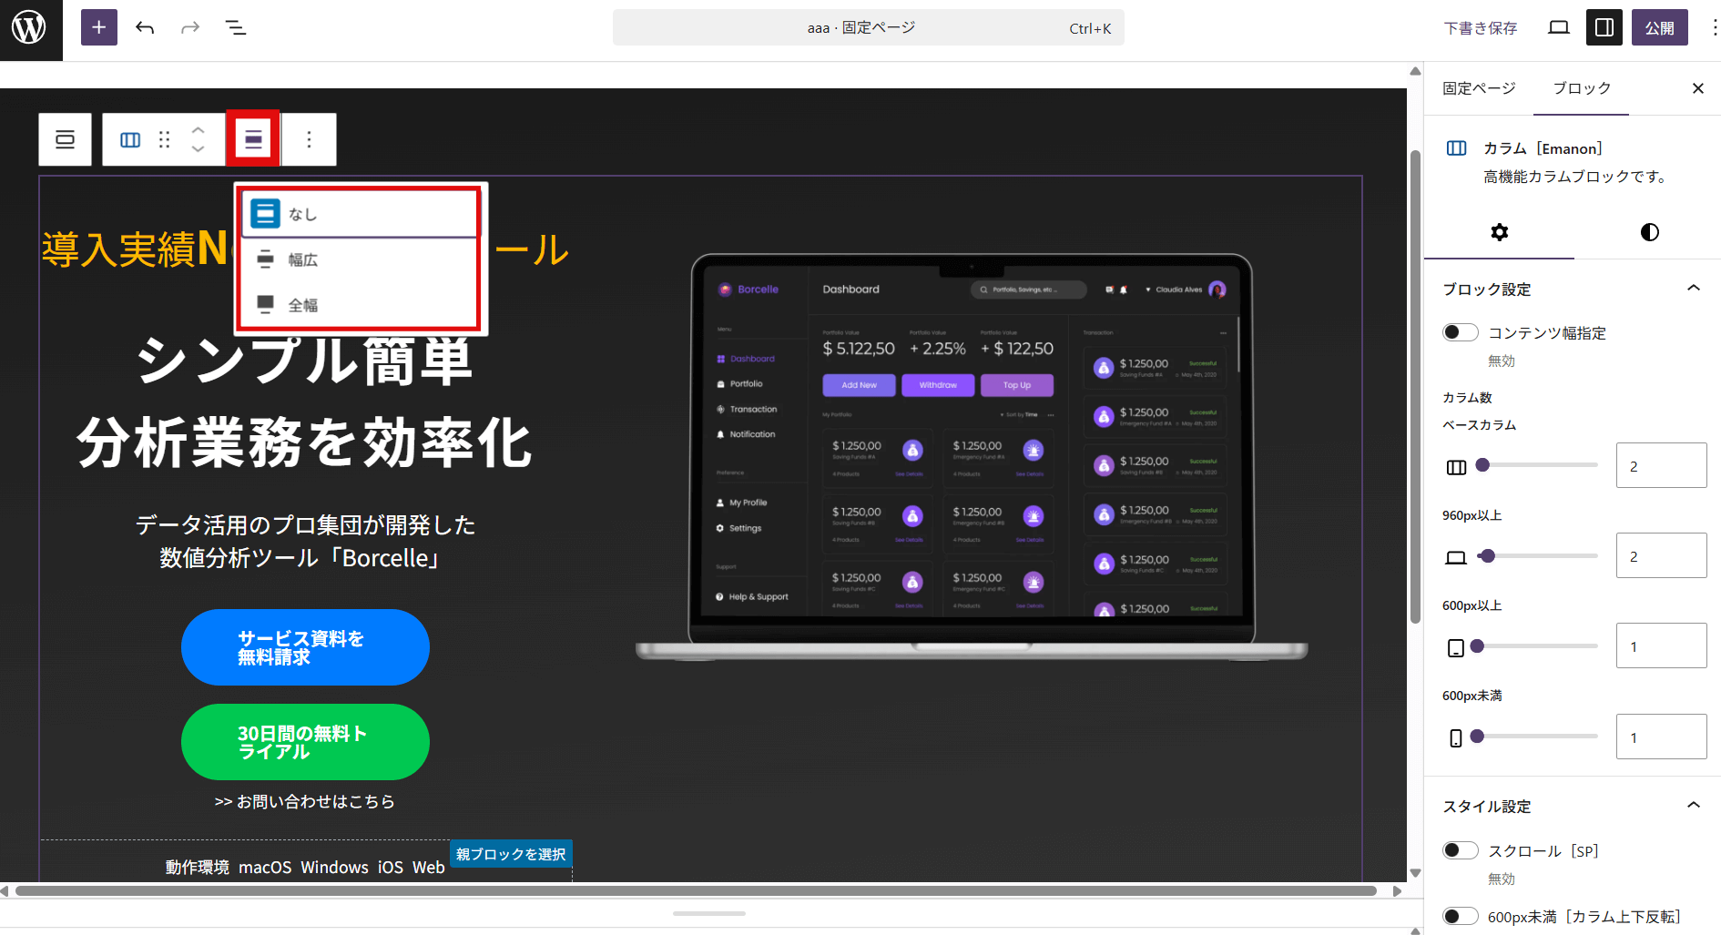Toggle the settings sidebar panel icon
Viewport: 1721px width, 935px height.
[x=1604, y=28]
